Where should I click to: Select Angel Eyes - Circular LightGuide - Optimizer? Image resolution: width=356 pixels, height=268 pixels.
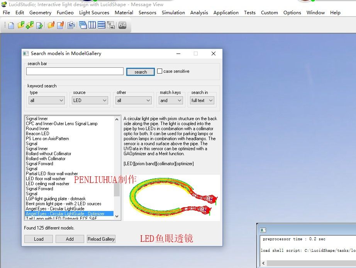[x=69, y=213]
